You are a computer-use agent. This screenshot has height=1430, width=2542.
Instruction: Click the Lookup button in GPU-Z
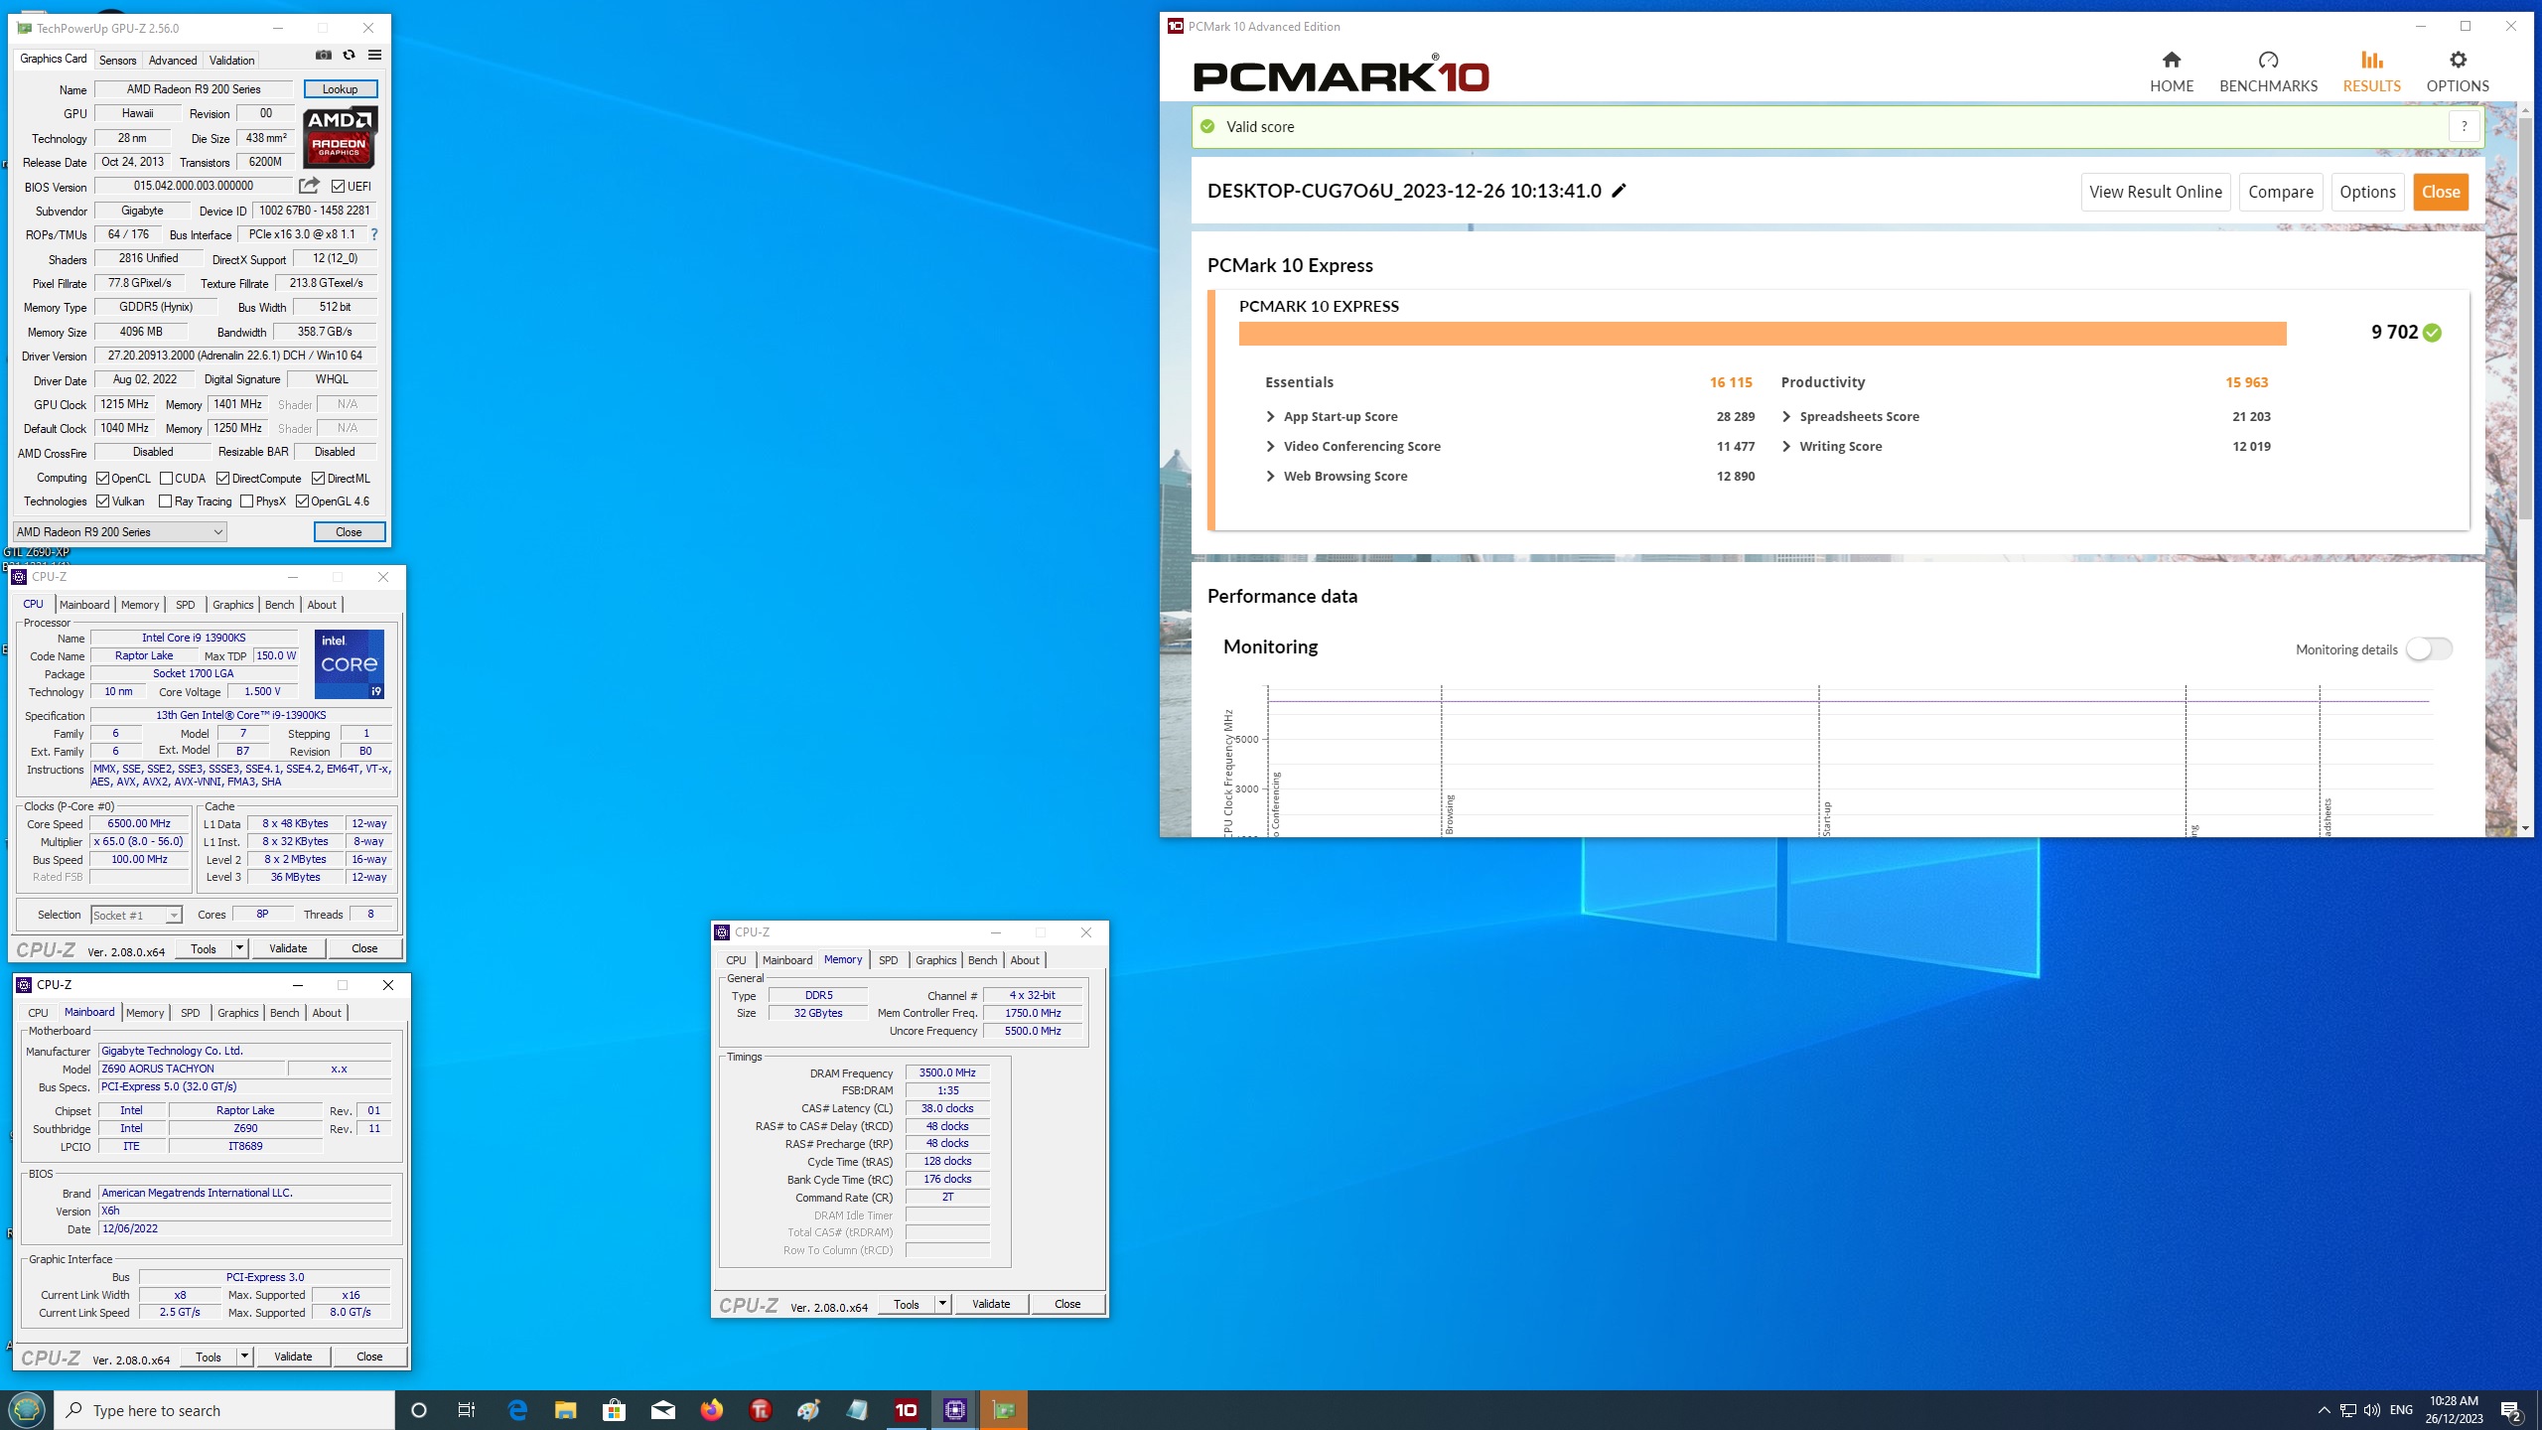pos(340,89)
